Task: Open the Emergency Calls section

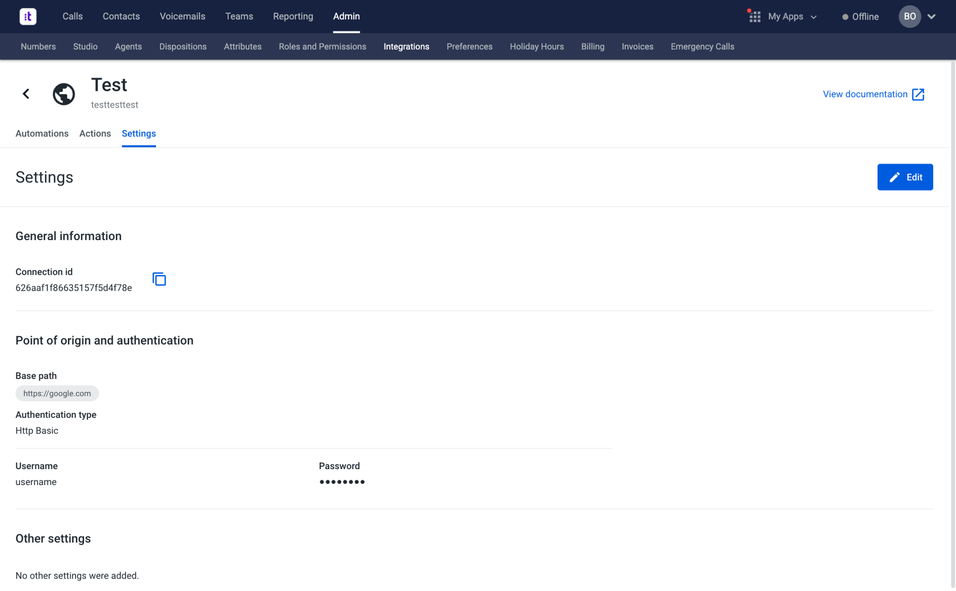Action: click(702, 46)
